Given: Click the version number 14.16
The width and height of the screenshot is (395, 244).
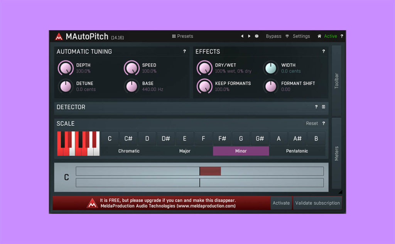Looking at the screenshot, I should tap(117, 37).
